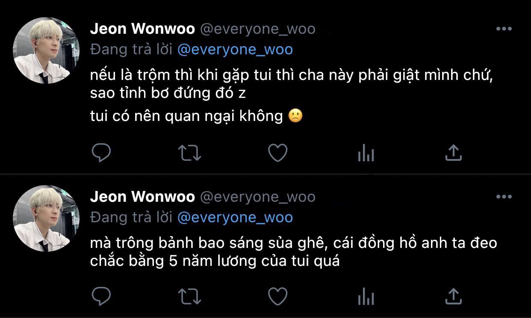The width and height of the screenshot is (531, 318).
Task: Like the second tweet with heart icon
Action: pyautogui.click(x=277, y=296)
